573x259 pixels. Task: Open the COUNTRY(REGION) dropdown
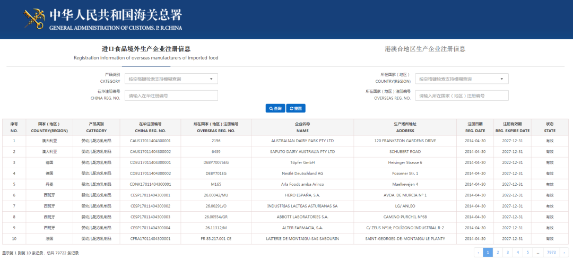(x=462, y=79)
